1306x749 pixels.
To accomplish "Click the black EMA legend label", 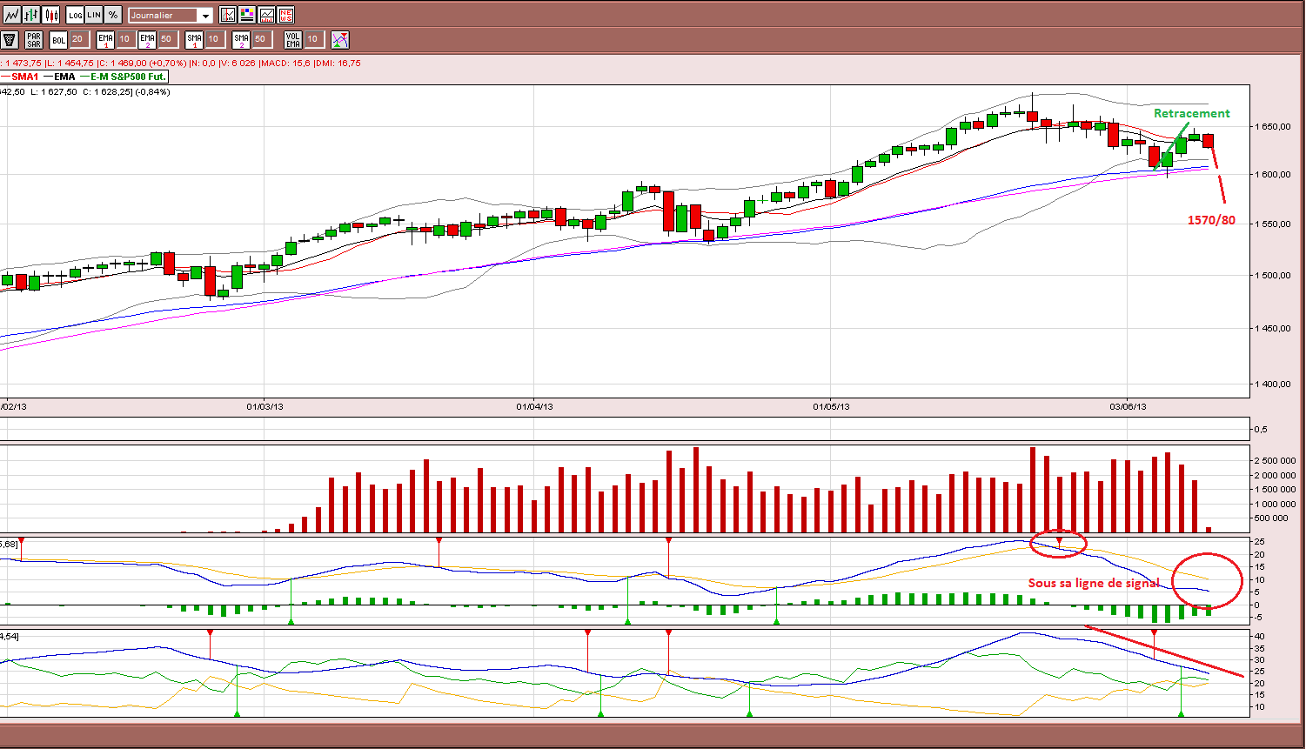I will coord(64,77).
